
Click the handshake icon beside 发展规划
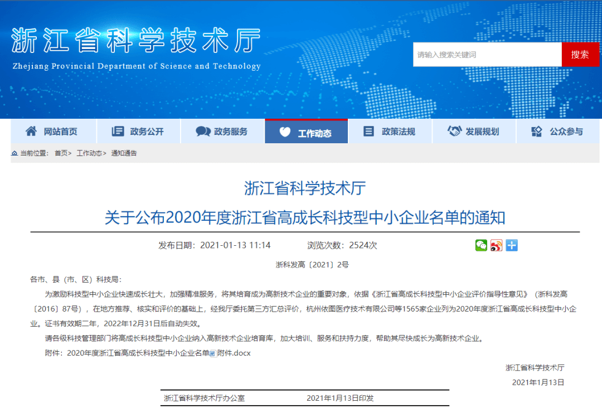click(x=454, y=132)
